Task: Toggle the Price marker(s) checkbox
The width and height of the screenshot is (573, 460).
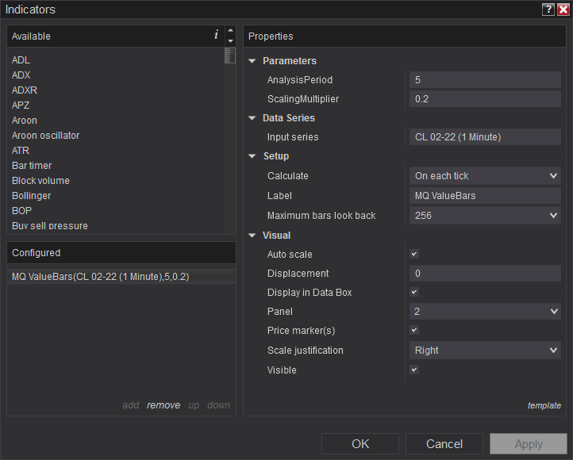Action: pyautogui.click(x=414, y=331)
